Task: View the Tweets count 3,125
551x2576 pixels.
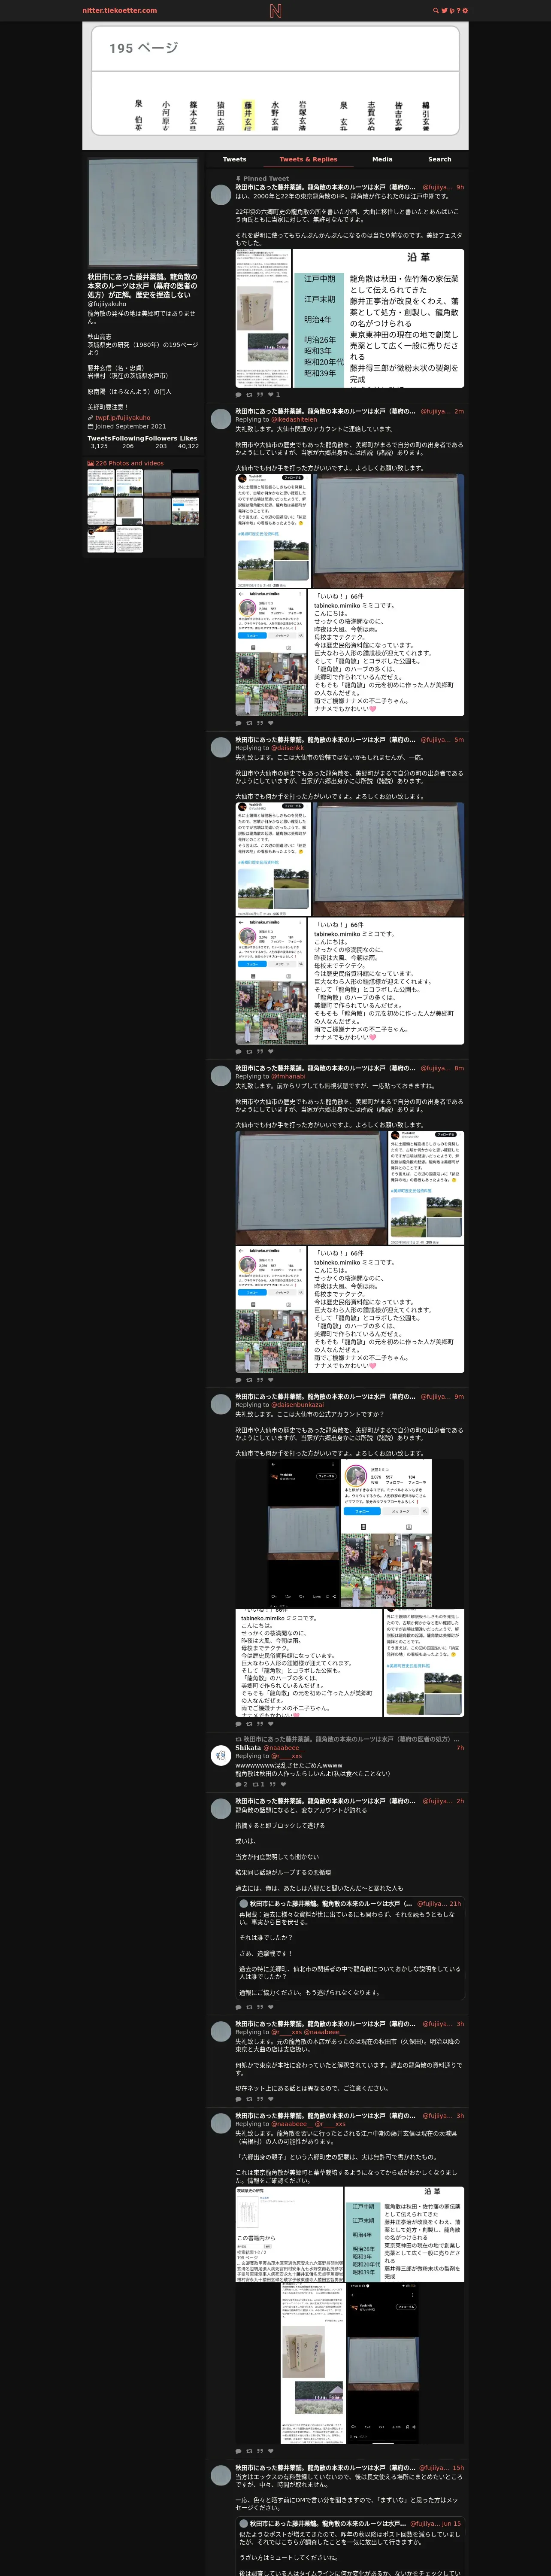Action: [99, 446]
